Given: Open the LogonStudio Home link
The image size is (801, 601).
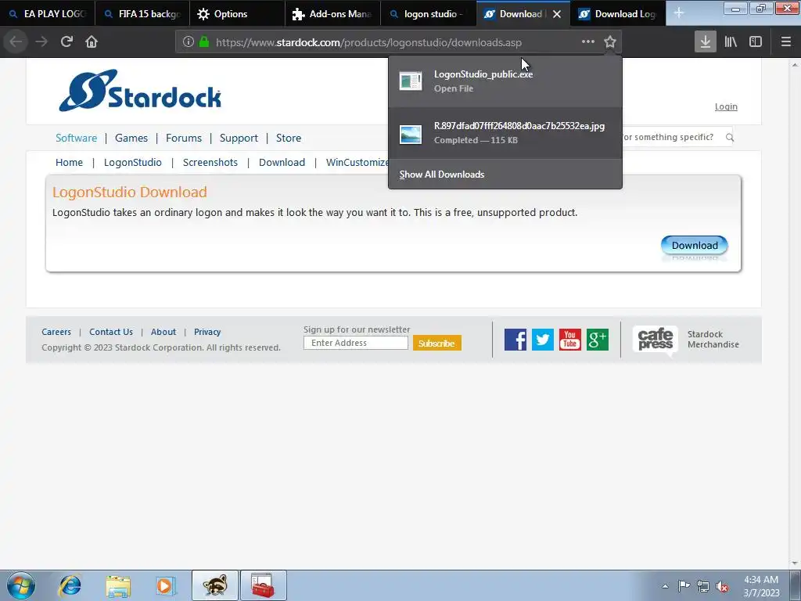Looking at the screenshot, I should tap(69, 163).
